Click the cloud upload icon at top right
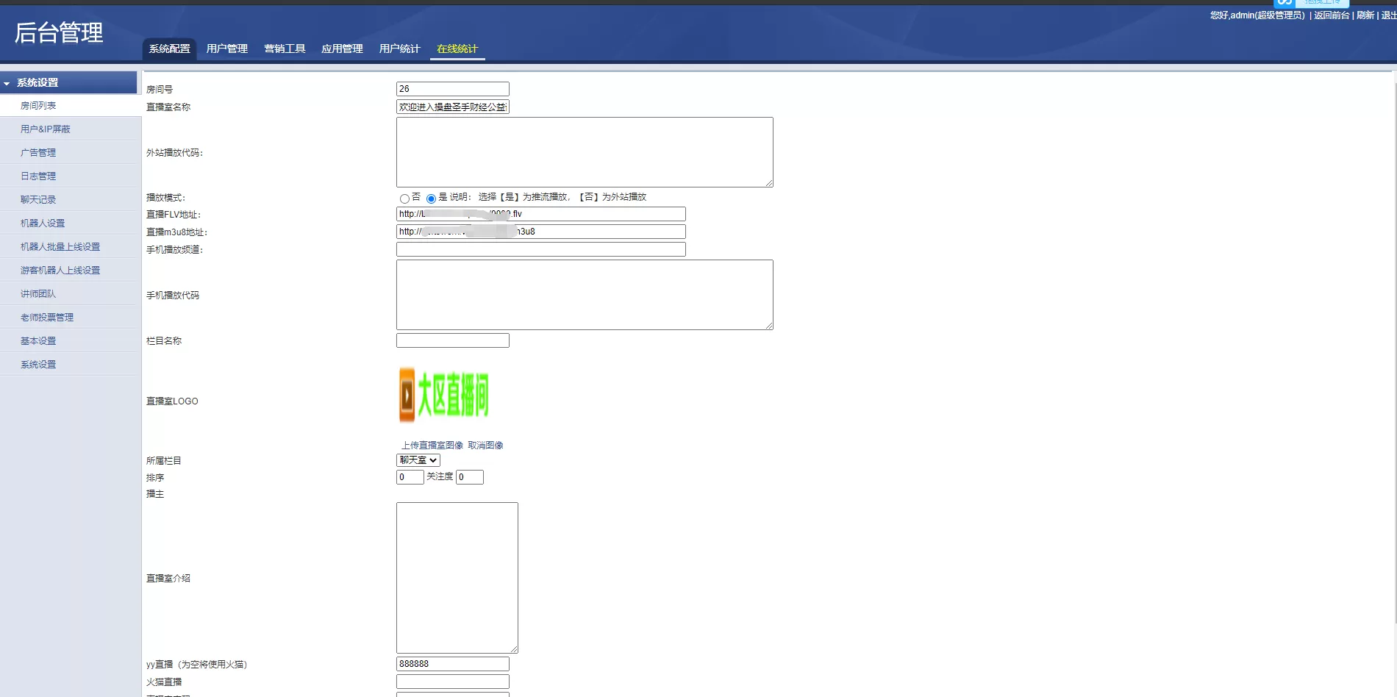The image size is (1397, 697). [1284, 3]
